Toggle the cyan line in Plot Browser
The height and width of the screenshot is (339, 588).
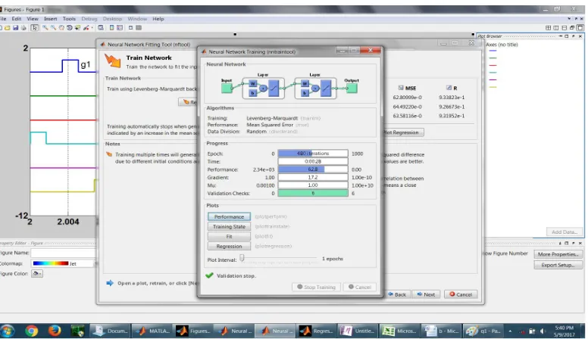(x=493, y=73)
